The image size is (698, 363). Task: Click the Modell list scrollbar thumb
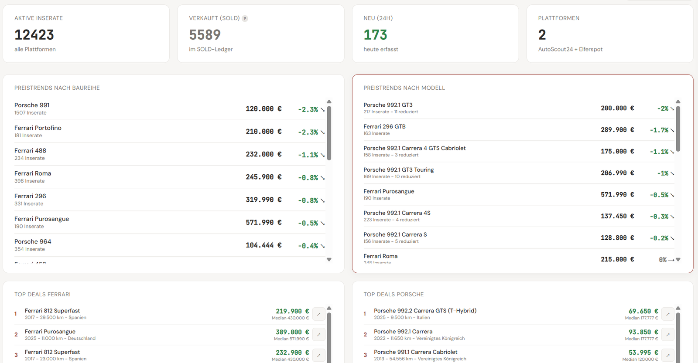pyautogui.click(x=678, y=129)
